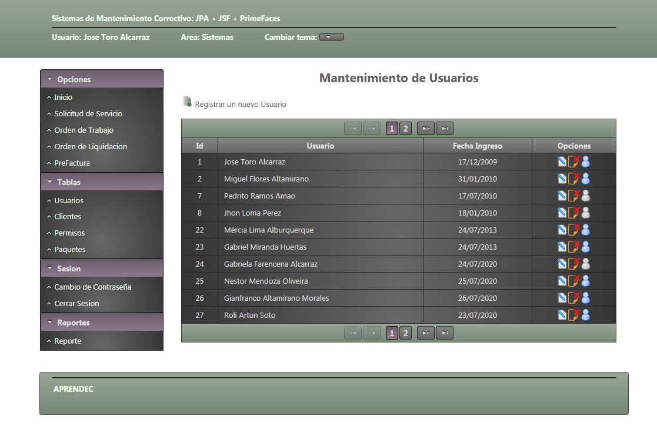657x430 pixels.
Task: Click Registrar un nuevo Usuario link
Action: [x=241, y=104]
